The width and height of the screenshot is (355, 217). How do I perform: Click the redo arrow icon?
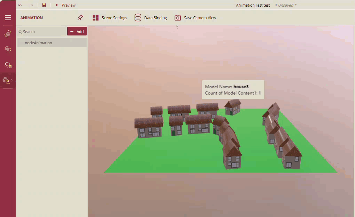[x=31, y=5]
